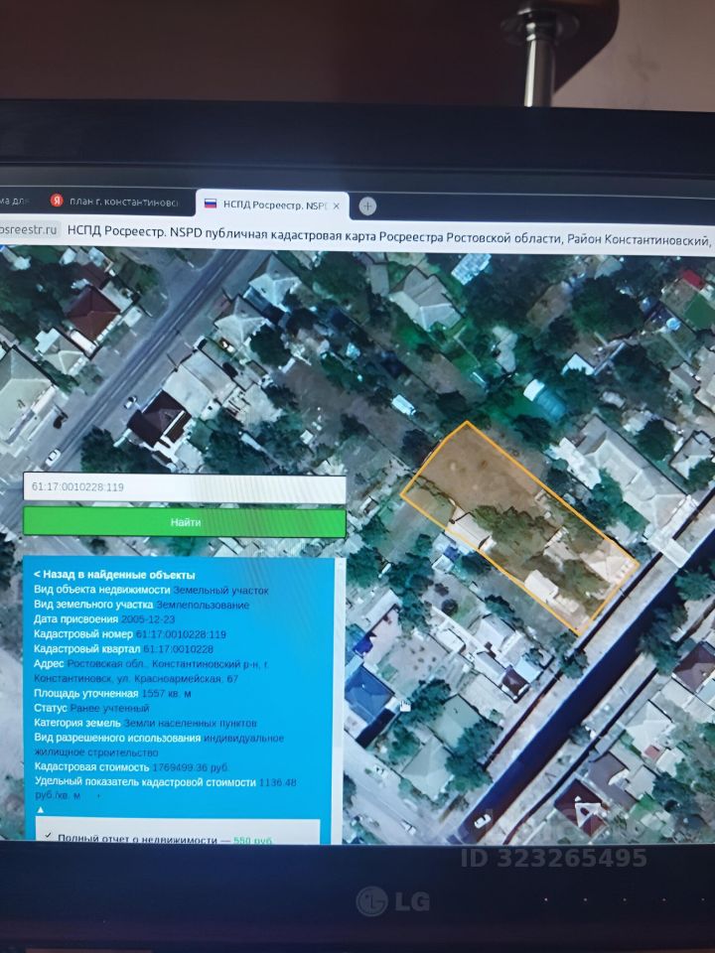Click label Вид объекта недвижимости
The width and height of the screenshot is (715, 953).
(x=102, y=590)
